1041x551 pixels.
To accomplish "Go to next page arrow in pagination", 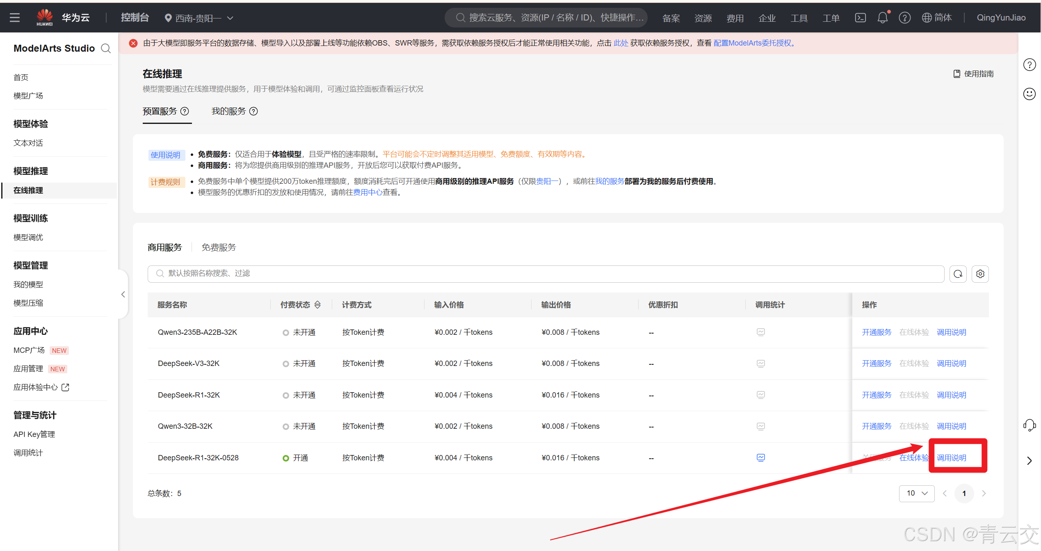I will 984,493.
